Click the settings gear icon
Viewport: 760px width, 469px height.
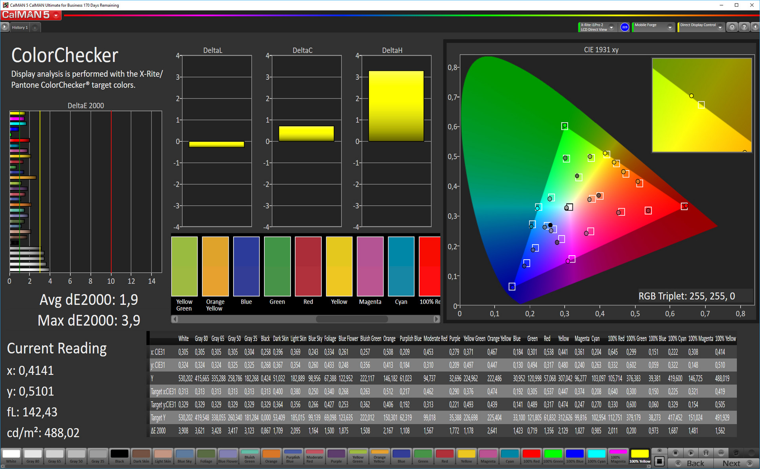tap(732, 27)
